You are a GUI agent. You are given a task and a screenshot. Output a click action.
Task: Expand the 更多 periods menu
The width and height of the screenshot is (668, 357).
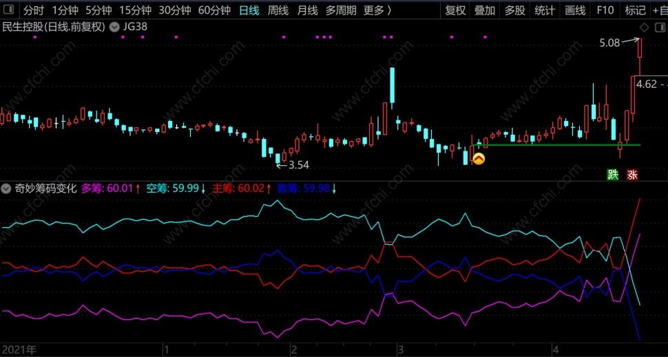pyautogui.click(x=377, y=10)
